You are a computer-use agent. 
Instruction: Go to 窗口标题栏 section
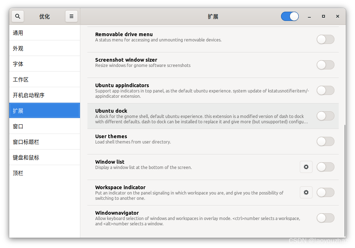point(45,142)
